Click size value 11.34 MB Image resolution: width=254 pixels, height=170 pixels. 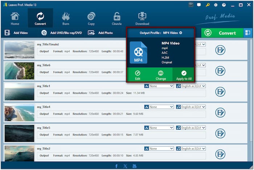pyautogui.click(x=139, y=93)
